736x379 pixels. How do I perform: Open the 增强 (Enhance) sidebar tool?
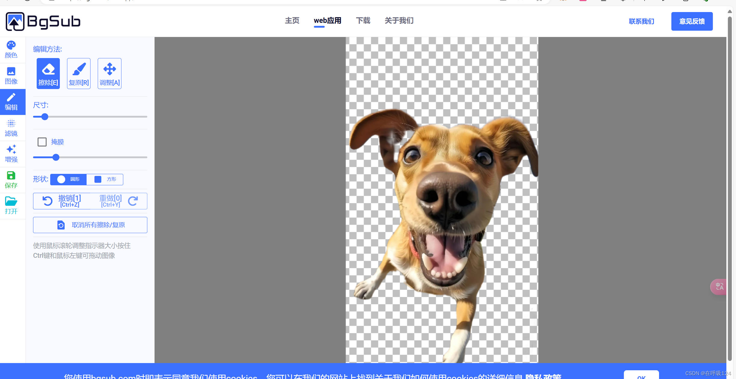point(11,154)
